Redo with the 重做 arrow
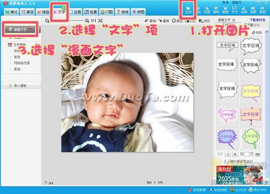Viewport: 270px width, 194px height. (x=164, y=21)
